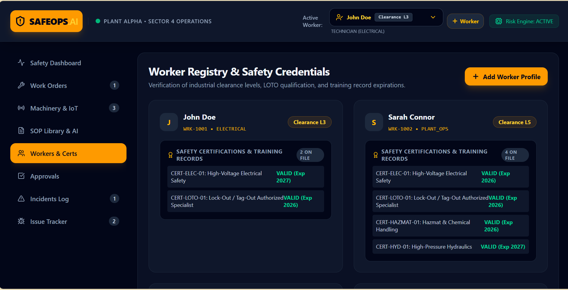568x290 pixels.
Task: Click Sarah Connor's name in worker card
Action: [x=412, y=117]
